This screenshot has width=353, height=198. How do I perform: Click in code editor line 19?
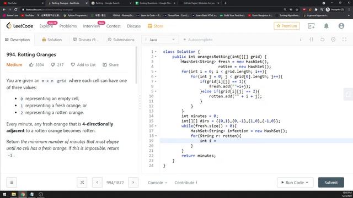tap(256, 141)
